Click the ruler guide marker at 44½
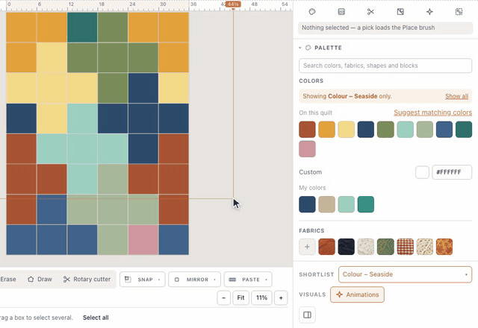 (233, 4)
